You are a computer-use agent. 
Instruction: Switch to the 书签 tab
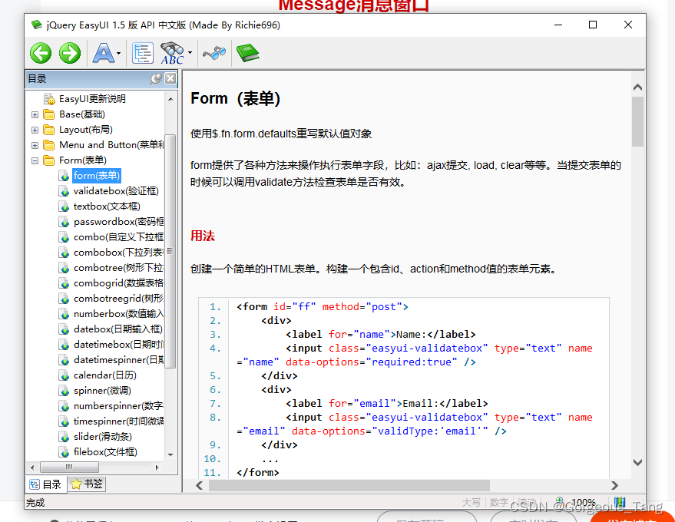(x=86, y=484)
